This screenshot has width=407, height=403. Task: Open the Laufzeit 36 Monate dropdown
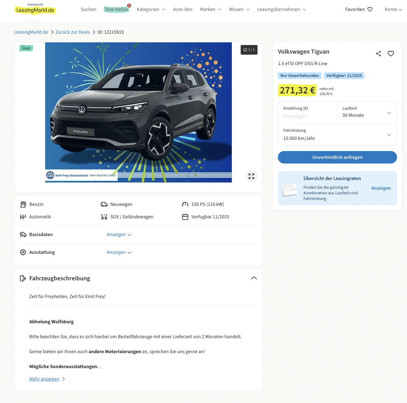click(367, 113)
